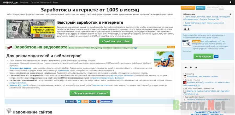
Task: Click the Facebook Нравится 31 button
Action: point(107,101)
